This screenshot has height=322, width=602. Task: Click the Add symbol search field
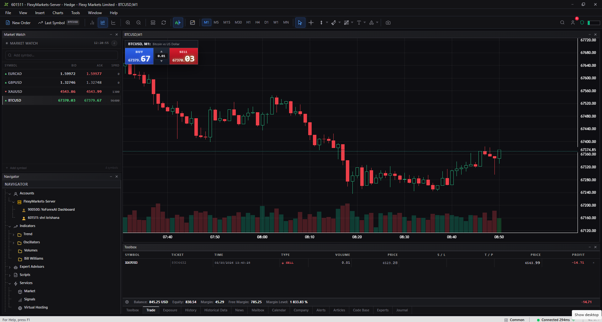[61, 55]
